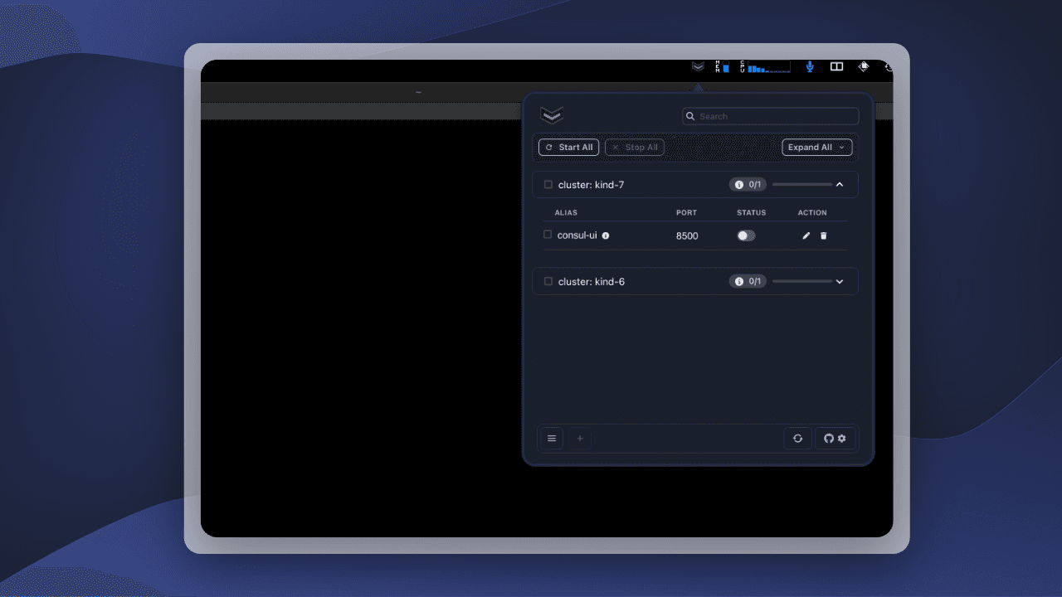
Task: Sync configurations with the refresh icon
Action: [797, 438]
